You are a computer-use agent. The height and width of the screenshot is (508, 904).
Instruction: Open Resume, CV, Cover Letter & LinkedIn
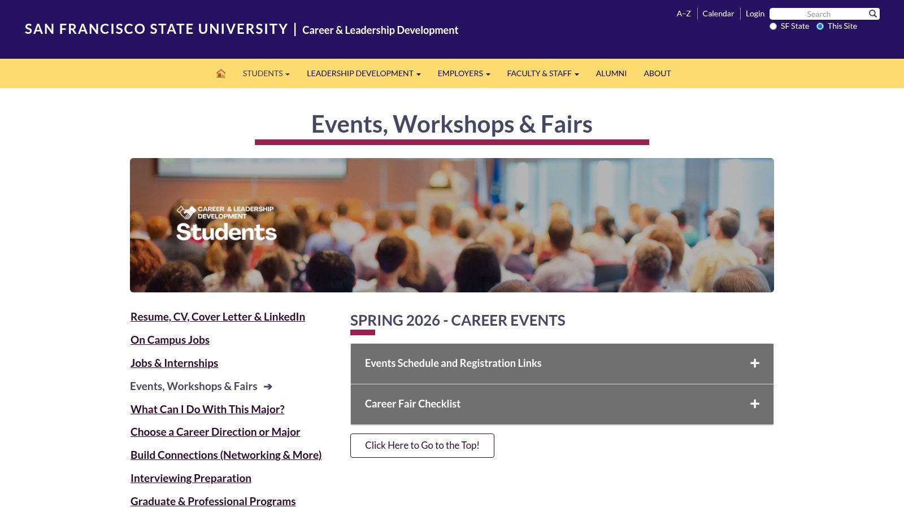218,317
